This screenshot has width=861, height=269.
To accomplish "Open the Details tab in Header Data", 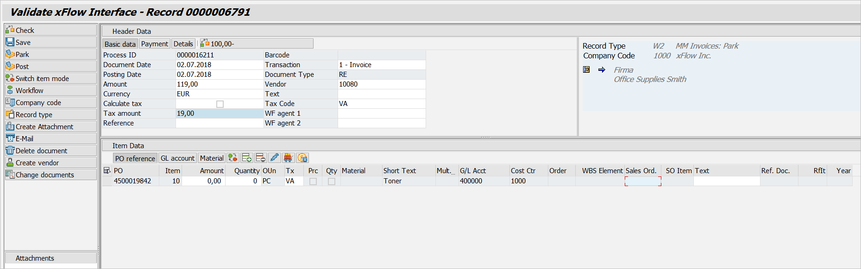I will tap(183, 44).
